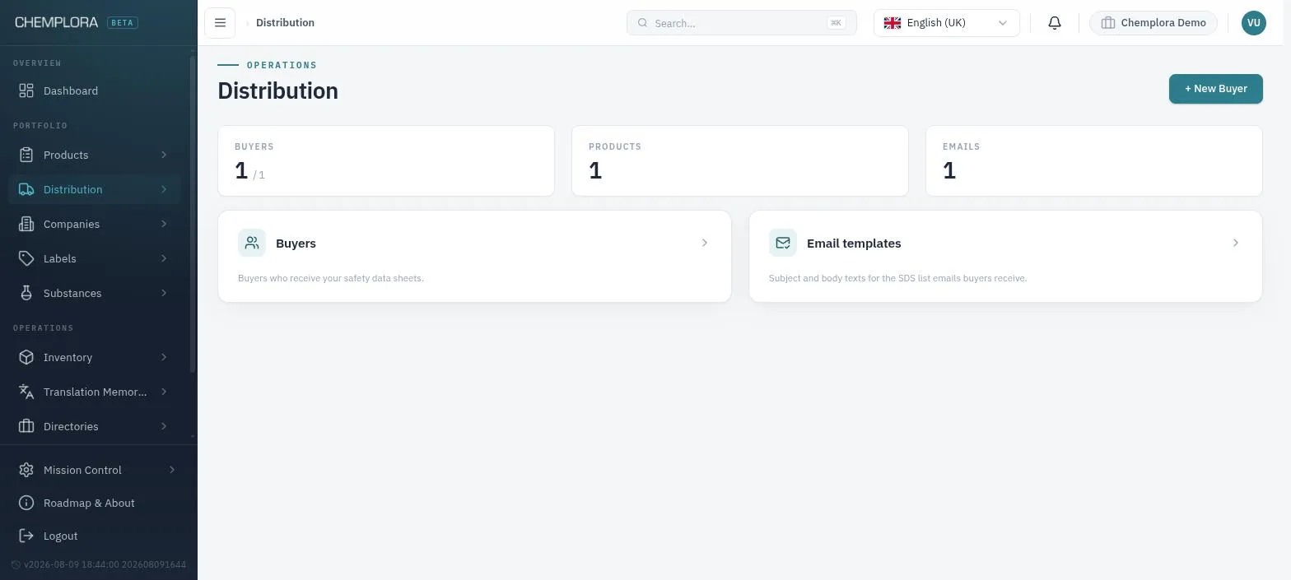Open the VU user avatar menu
Viewport: 1291px width, 580px height.
pyautogui.click(x=1253, y=22)
